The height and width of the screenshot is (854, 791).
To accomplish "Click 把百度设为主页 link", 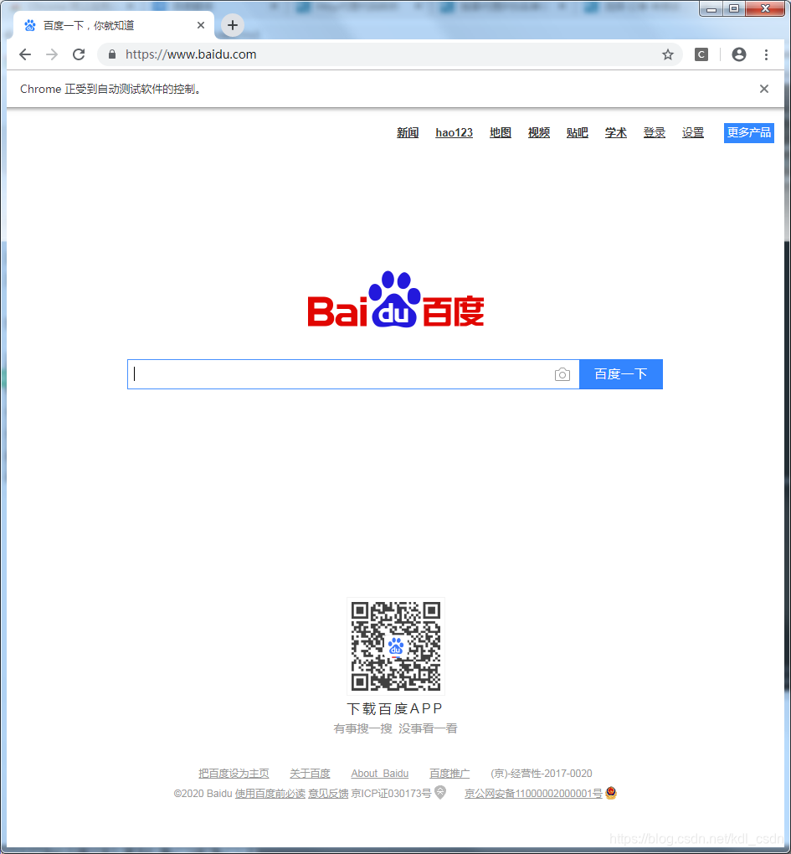I will (234, 774).
